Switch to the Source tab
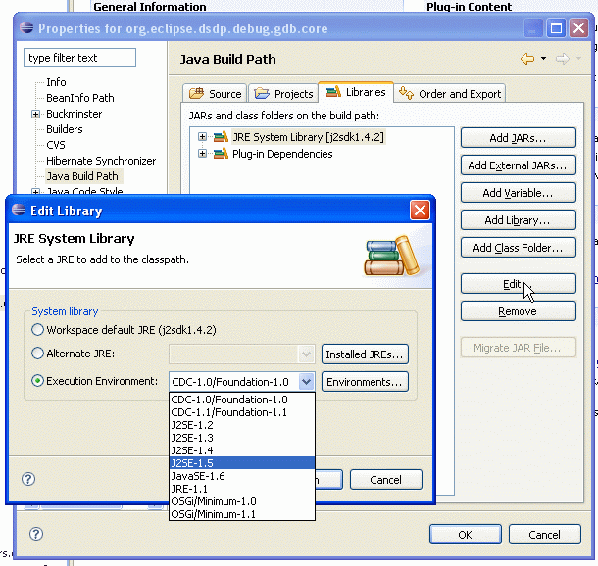This screenshot has height=566, width=598. pyautogui.click(x=215, y=94)
